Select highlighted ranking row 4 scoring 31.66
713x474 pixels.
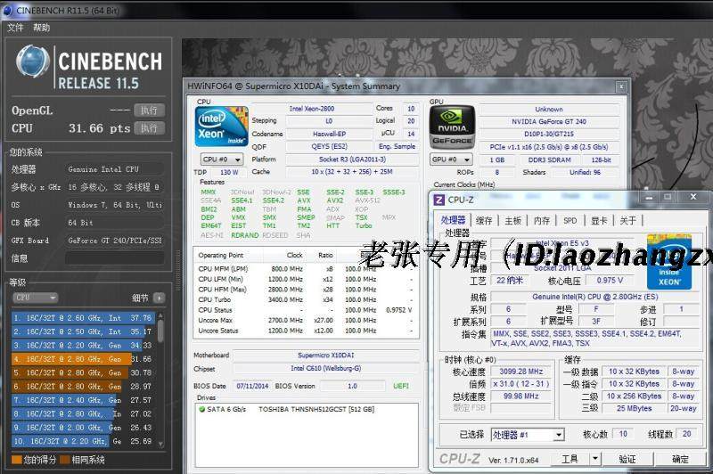point(84,359)
